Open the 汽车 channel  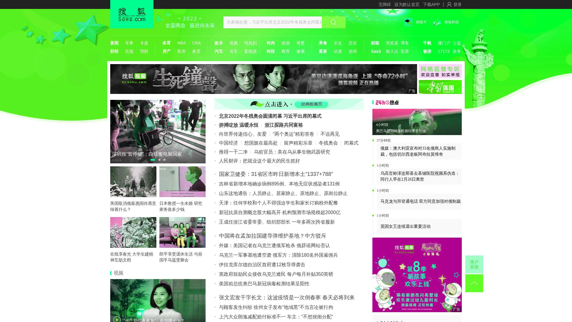[219, 51]
